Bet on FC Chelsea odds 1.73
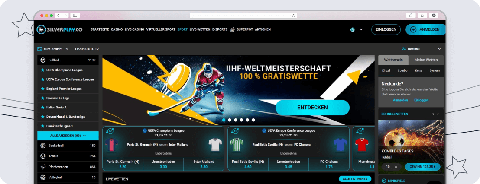Image resolution: width=480 pixels, height=184 pixels. 329,164
